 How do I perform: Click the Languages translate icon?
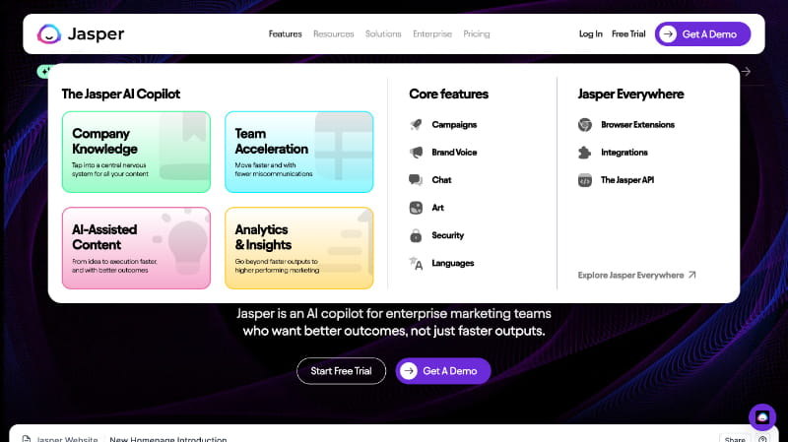pyautogui.click(x=416, y=263)
